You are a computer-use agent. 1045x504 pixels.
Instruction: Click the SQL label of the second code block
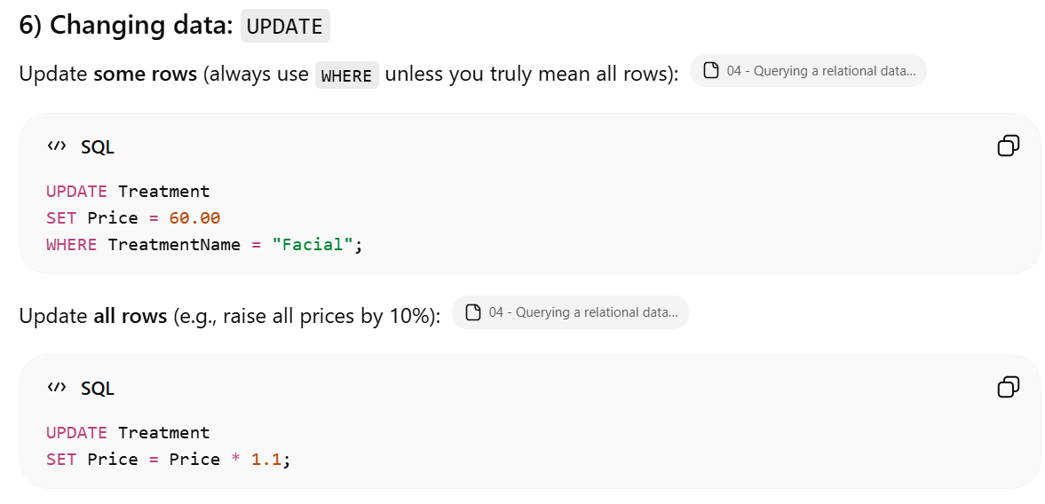(98, 388)
